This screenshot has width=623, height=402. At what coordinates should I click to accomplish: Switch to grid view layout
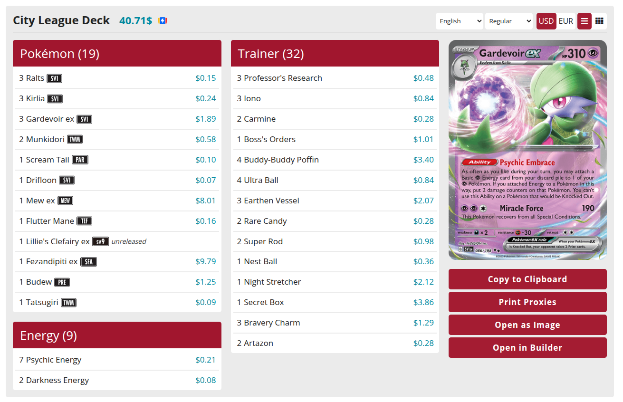tap(600, 21)
